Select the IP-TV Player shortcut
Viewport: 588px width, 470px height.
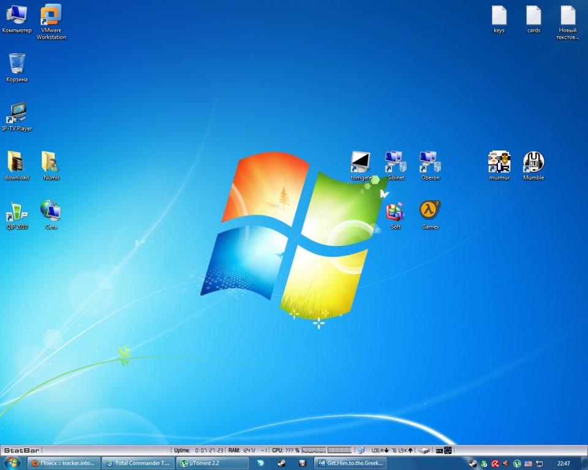[17, 117]
